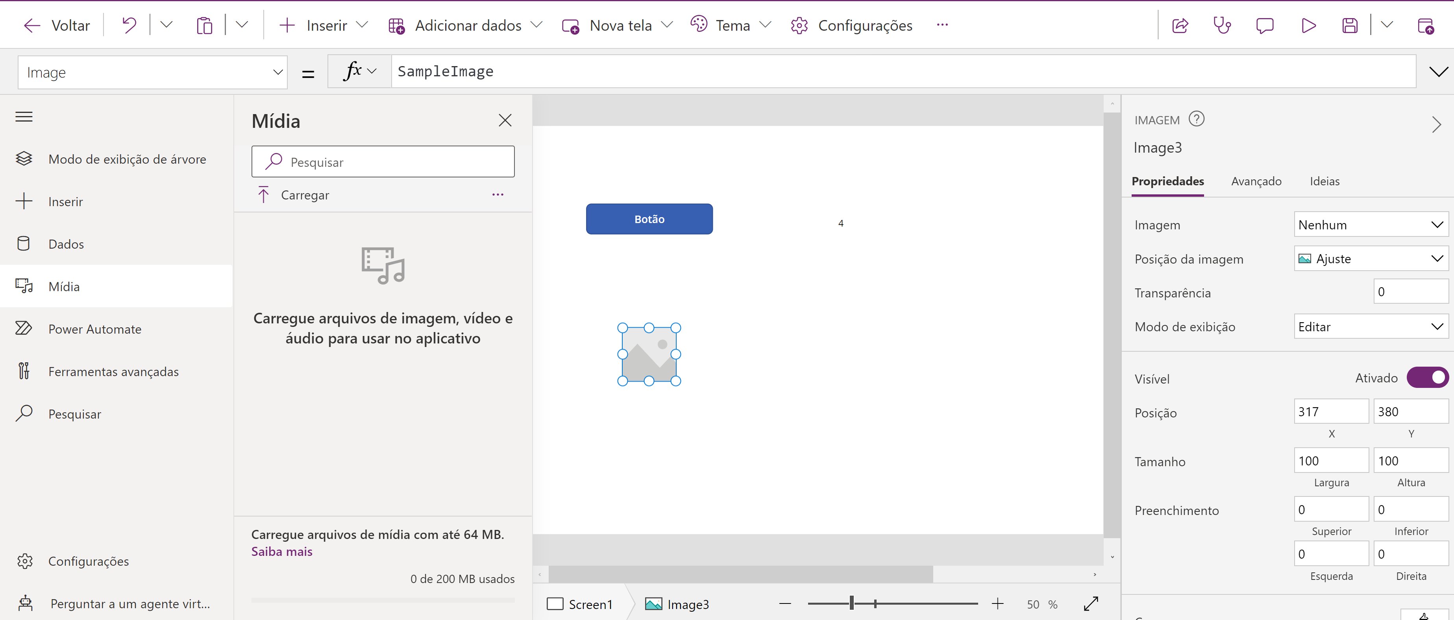
Task: Switch to the Ideias tab
Action: [x=1324, y=181]
